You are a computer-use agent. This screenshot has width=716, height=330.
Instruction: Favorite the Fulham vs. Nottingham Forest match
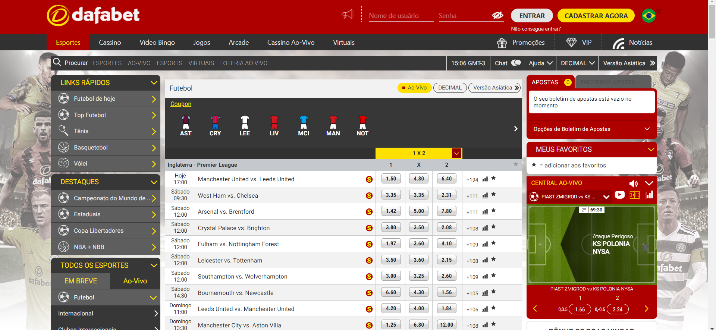click(x=493, y=243)
